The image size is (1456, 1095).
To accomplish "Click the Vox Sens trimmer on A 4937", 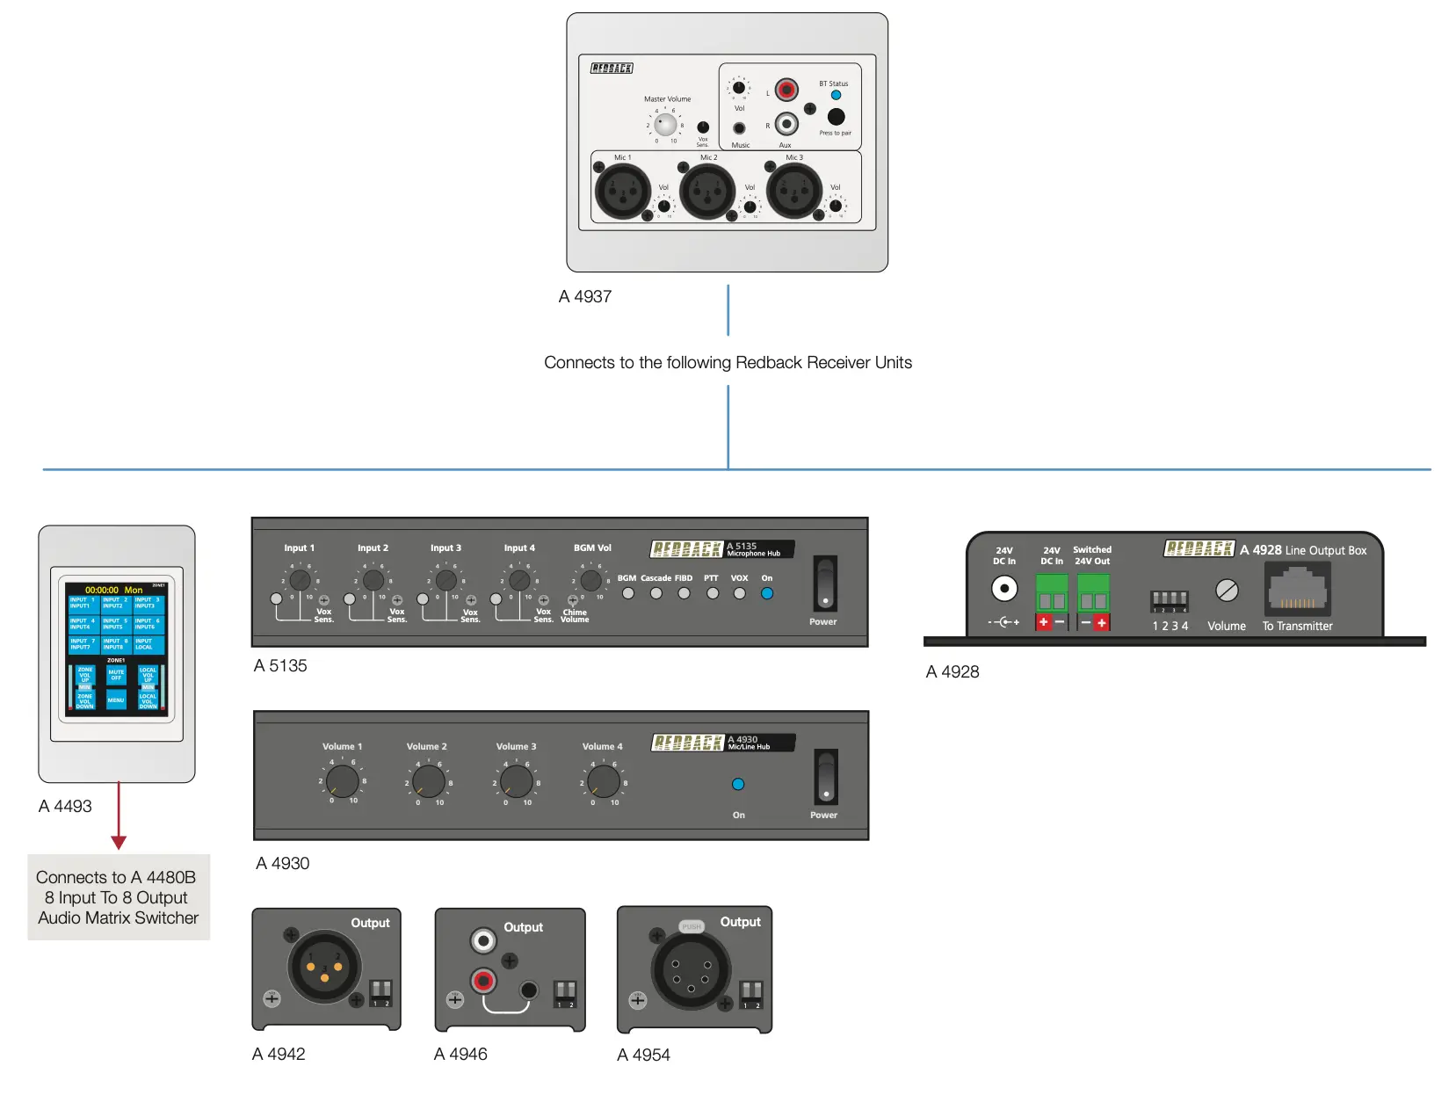I will coord(703,127).
